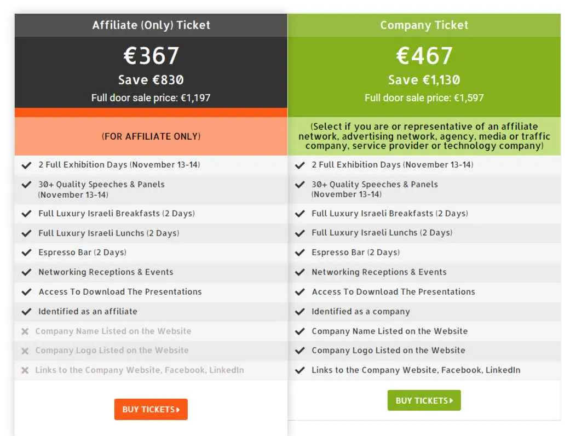576x436 pixels.
Task: Click the green BUY TICKETS button
Action: point(424,400)
